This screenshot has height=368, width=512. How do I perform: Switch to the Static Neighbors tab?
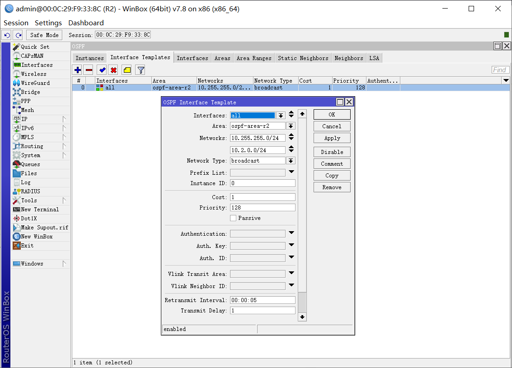click(x=303, y=58)
